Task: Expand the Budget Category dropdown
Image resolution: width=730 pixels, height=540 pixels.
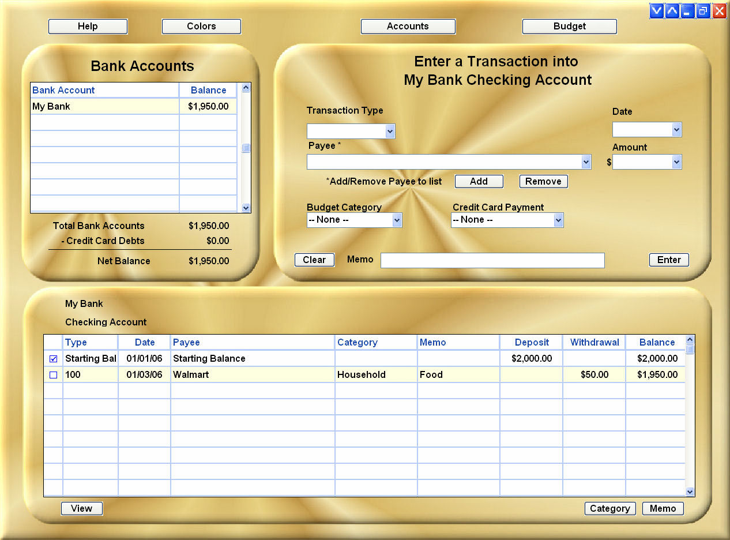Action: 397,220
